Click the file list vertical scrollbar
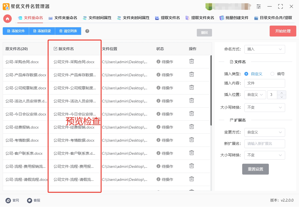 click(211, 90)
